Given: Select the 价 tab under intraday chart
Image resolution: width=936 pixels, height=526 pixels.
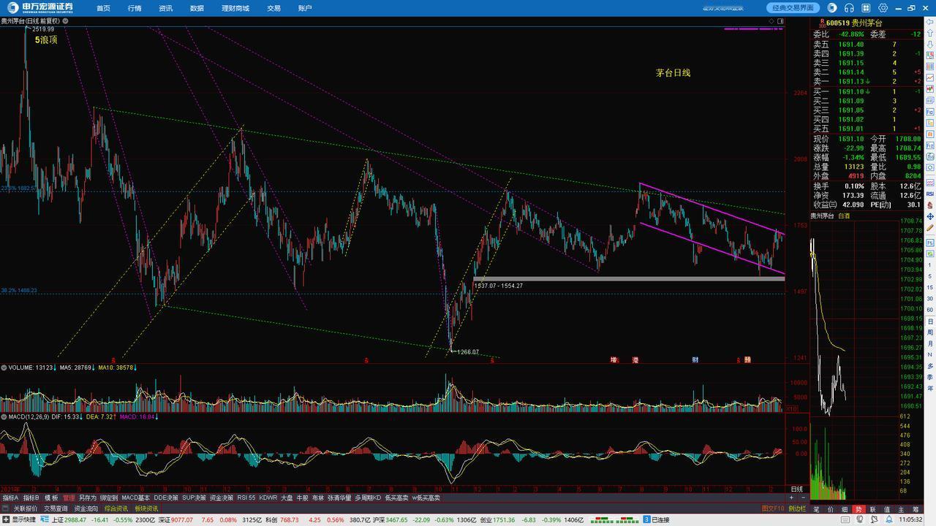Looking at the screenshot, I should click(831, 509).
